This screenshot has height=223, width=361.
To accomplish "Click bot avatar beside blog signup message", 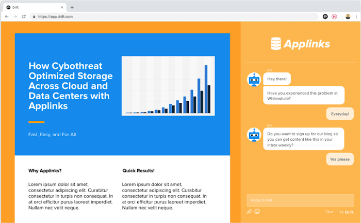I will pyautogui.click(x=254, y=135).
